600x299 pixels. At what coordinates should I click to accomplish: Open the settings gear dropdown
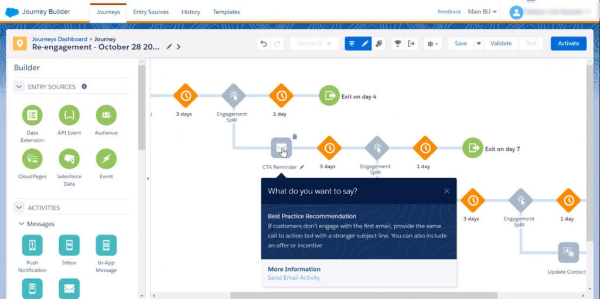tap(432, 43)
